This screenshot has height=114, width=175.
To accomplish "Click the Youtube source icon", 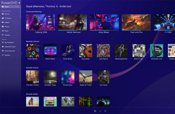I will point(3,55).
